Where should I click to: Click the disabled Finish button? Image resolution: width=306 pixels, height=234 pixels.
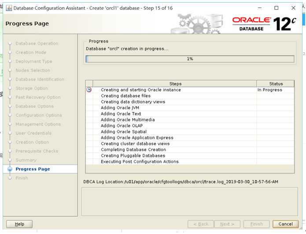coord(256,224)
